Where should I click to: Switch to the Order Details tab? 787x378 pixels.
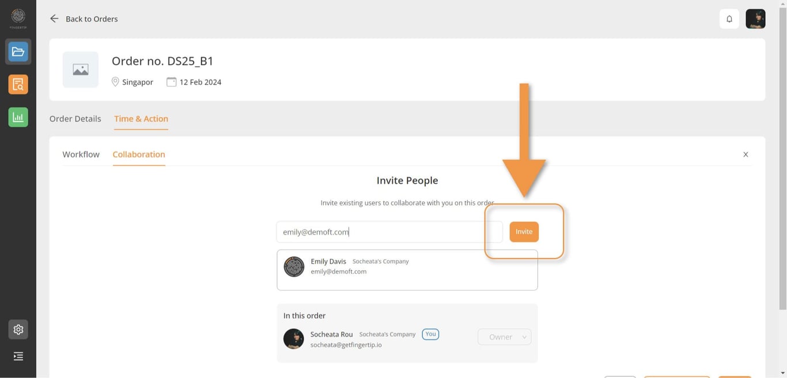[x=75, y=119]
